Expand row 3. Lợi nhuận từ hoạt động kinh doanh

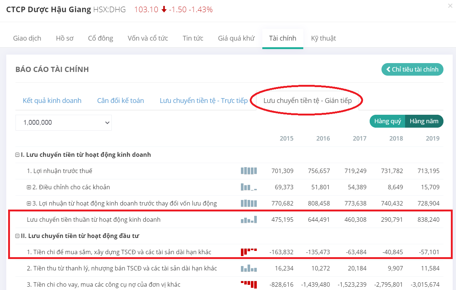pyautogui.click(x=29, y=204)
